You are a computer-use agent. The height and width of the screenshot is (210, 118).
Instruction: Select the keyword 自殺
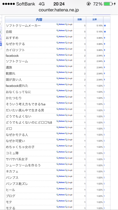pyautogui.click(x=9, y=32)
